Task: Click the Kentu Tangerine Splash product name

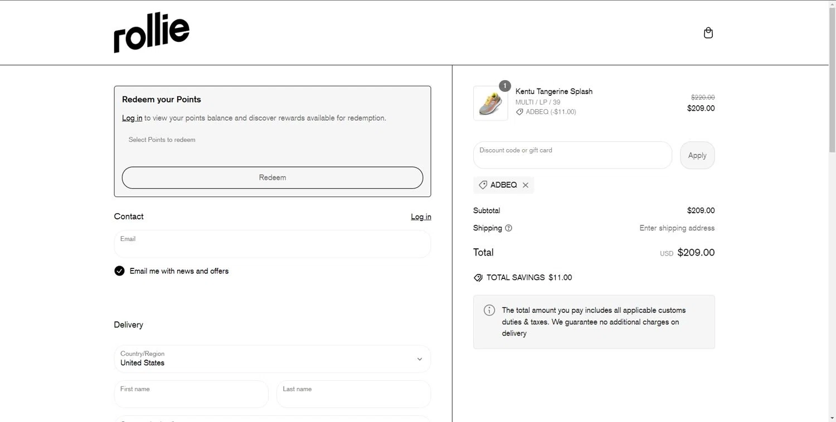Action: (554, 91)
